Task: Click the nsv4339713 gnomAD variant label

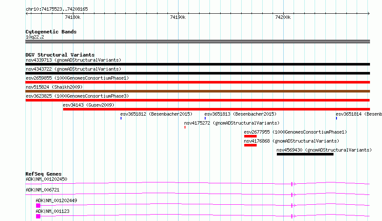Action: point(73,60)
